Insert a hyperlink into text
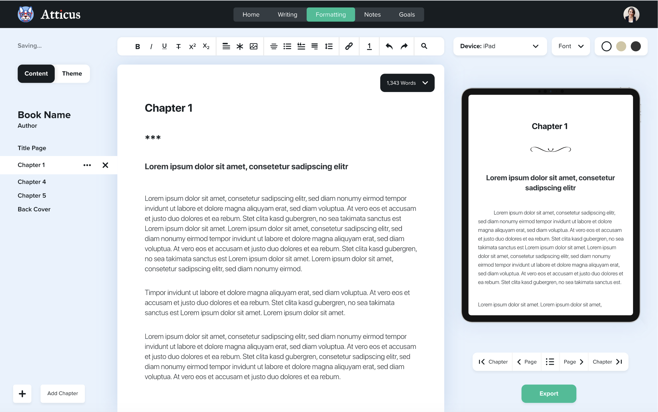Viewport: 658px width, 412px height. point(348,46)
